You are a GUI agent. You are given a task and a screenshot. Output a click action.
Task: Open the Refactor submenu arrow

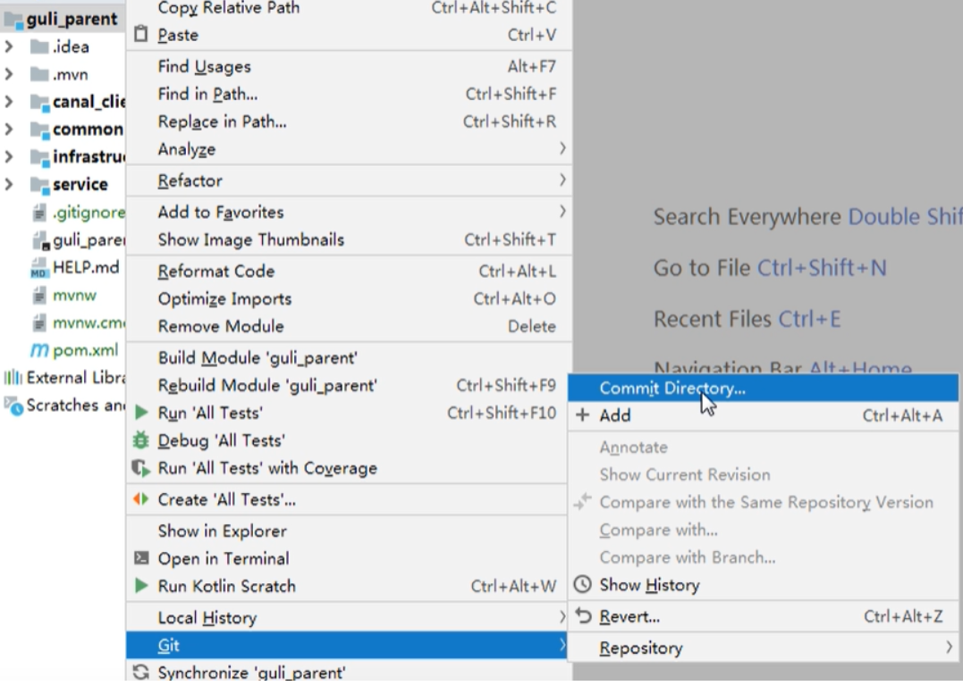(x=562, y=180)
